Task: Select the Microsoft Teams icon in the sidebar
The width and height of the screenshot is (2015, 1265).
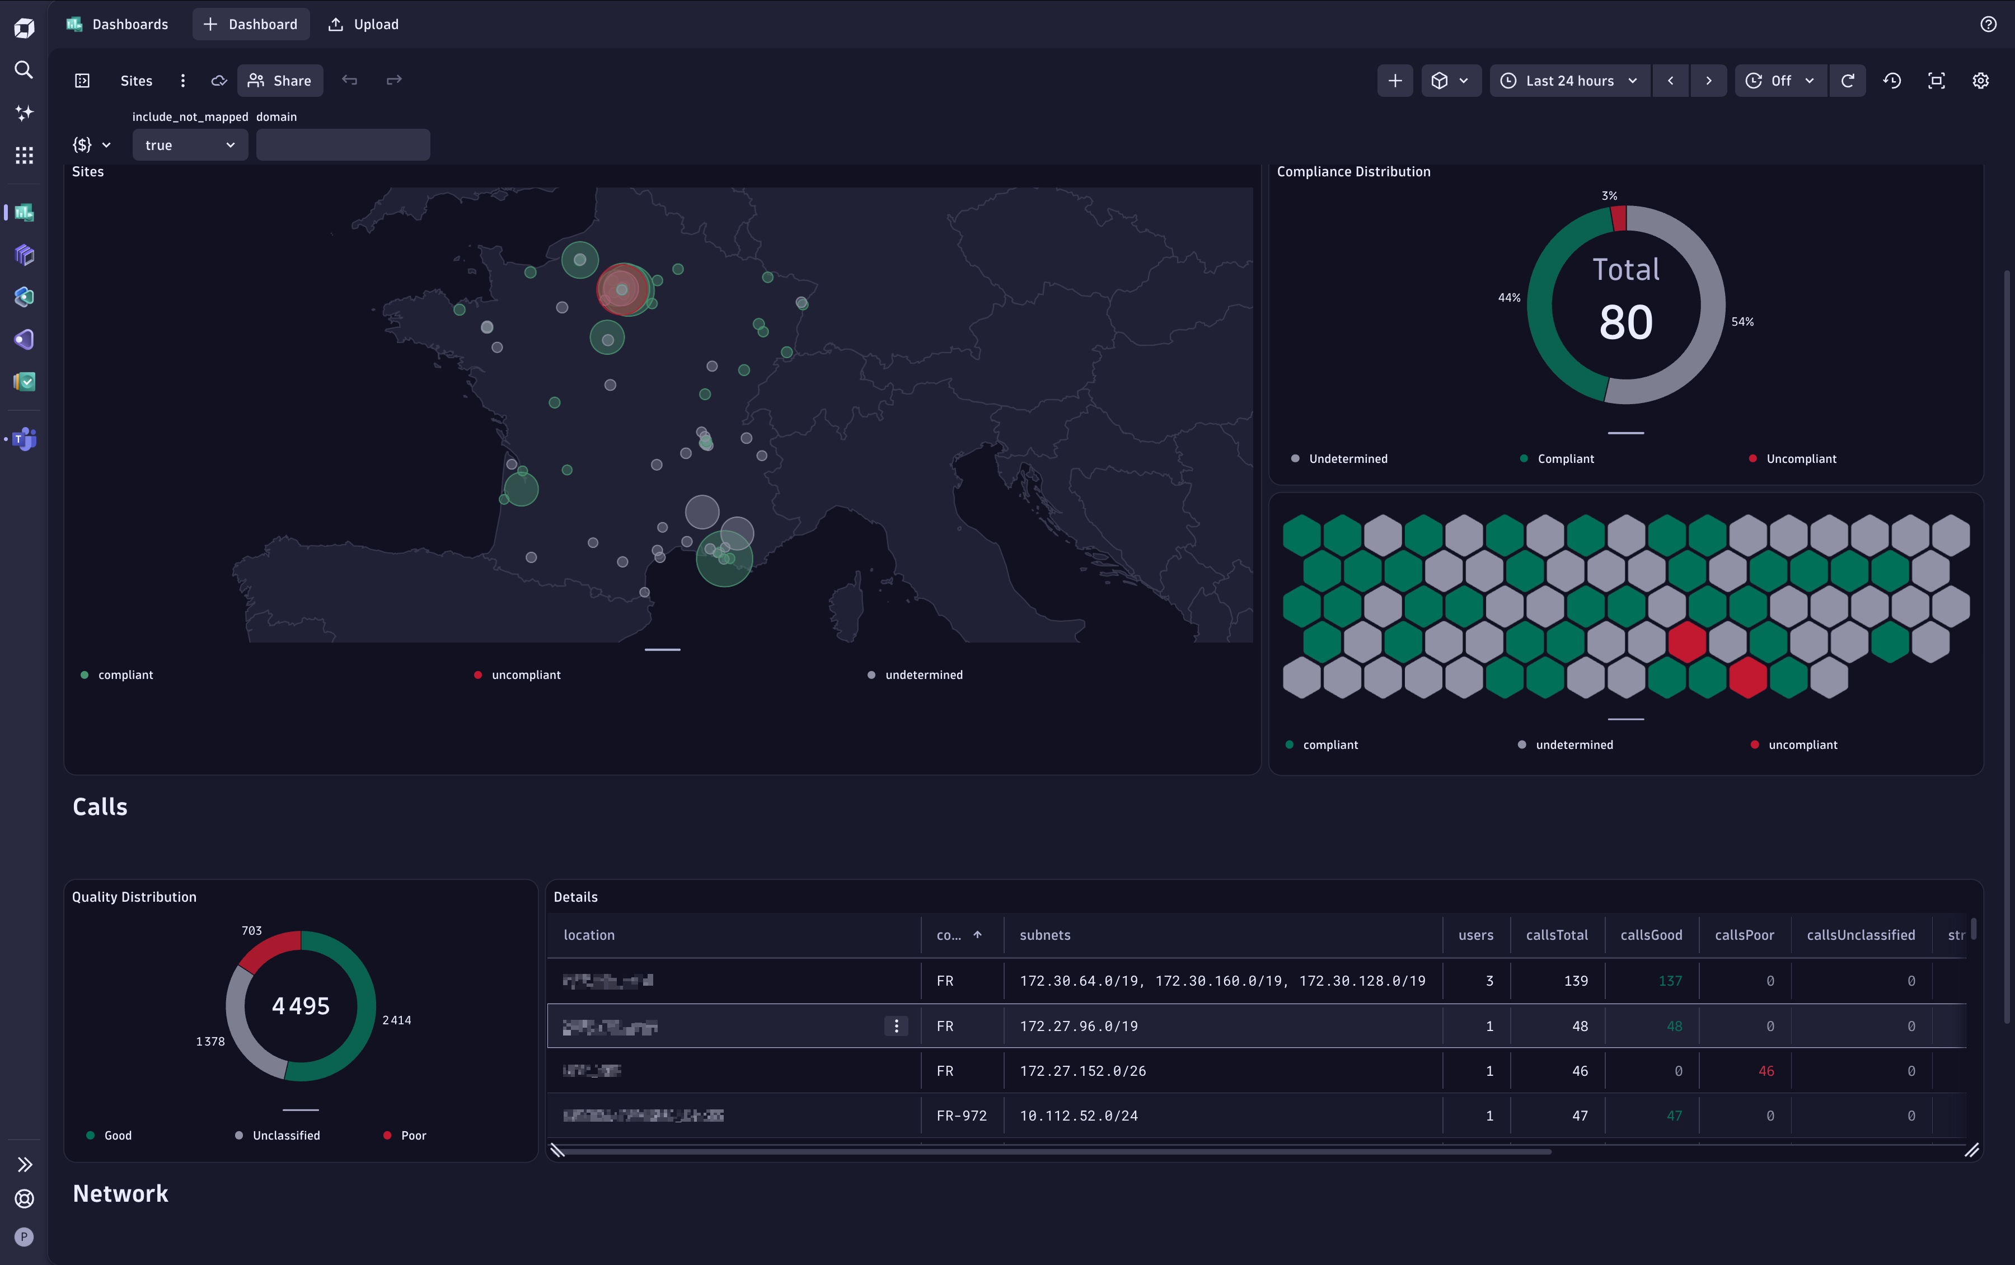Action: click(x=24, y=438)
